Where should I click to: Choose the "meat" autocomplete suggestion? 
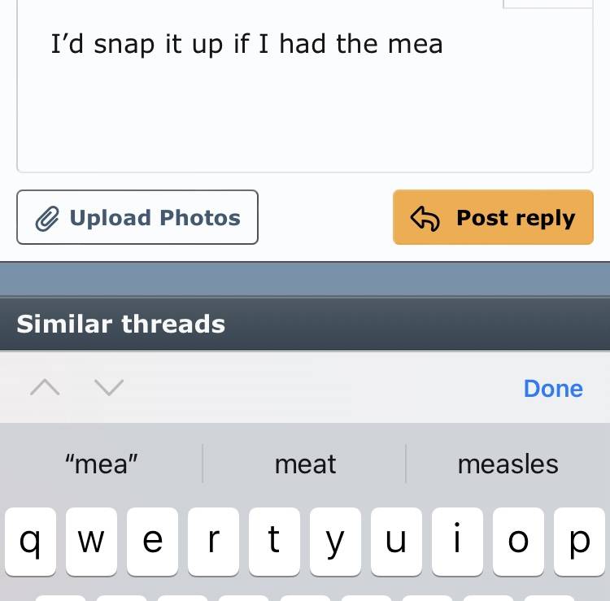[305, 464]
